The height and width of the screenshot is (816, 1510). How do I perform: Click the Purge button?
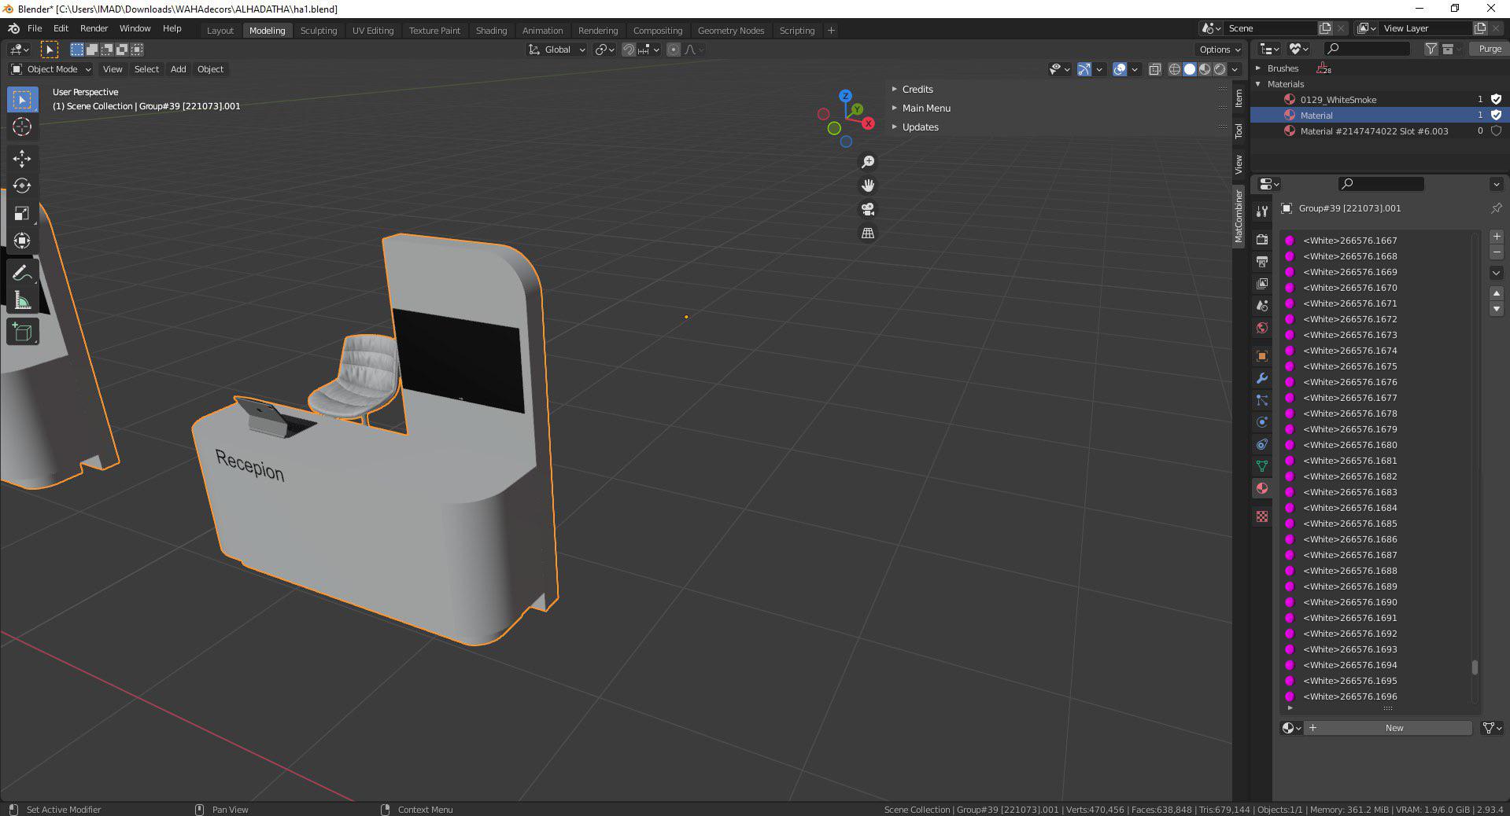pos(1487,48)
